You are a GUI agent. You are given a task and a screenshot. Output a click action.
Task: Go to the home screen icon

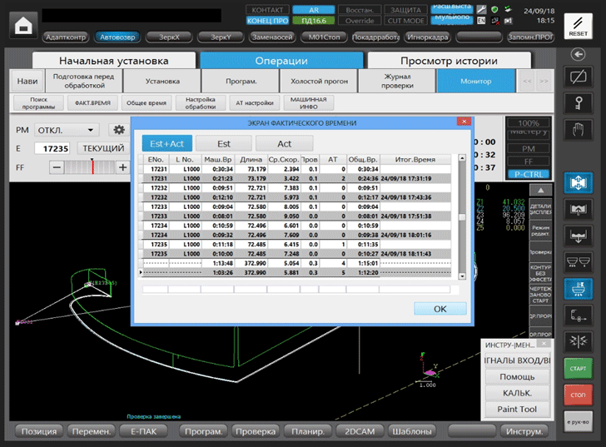tap(23, 26)
